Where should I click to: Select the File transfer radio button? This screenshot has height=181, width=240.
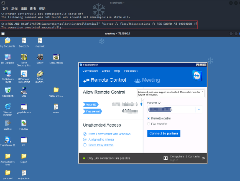point(149,124)
